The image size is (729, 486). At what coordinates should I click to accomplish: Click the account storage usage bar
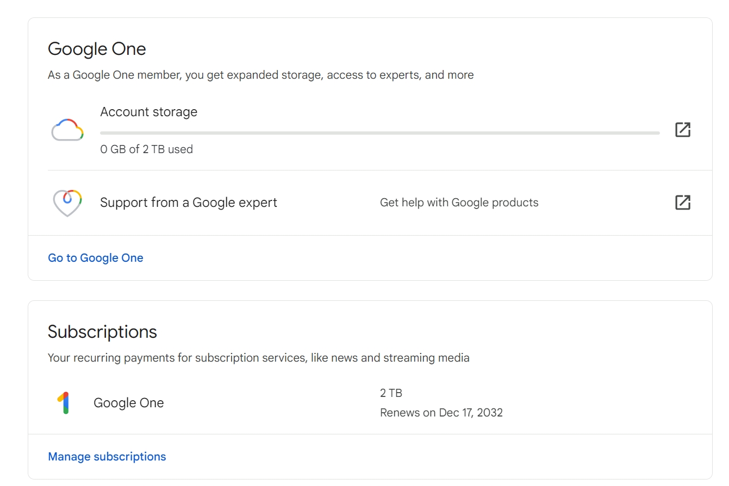coord(379,132)
